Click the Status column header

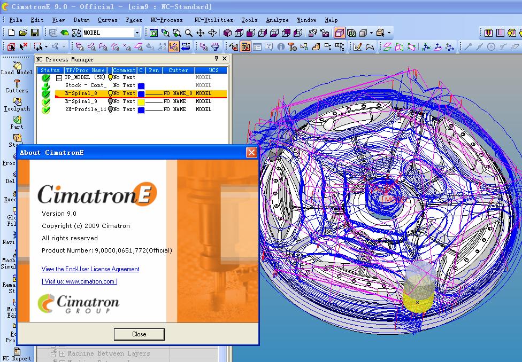point(50,70)
